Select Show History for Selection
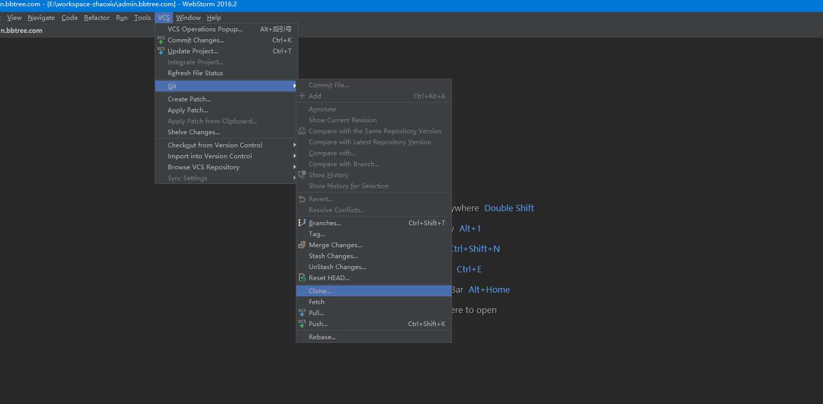Viewport: 823px width, 404px height. pyautogui.click(x=374, y=186)
